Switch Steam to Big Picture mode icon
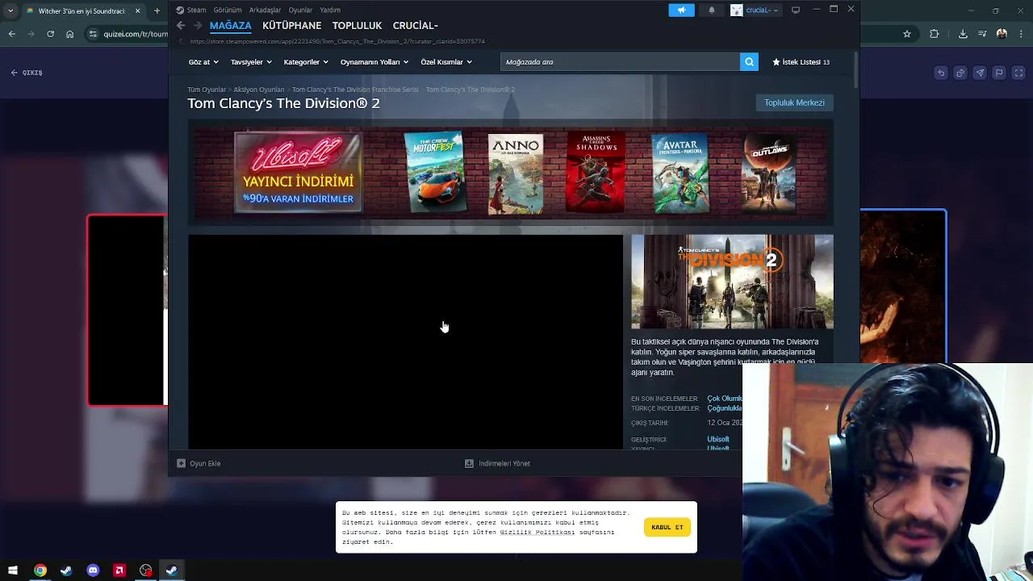This screenshot has width=1033, height=581. click(x=796, y=10)
